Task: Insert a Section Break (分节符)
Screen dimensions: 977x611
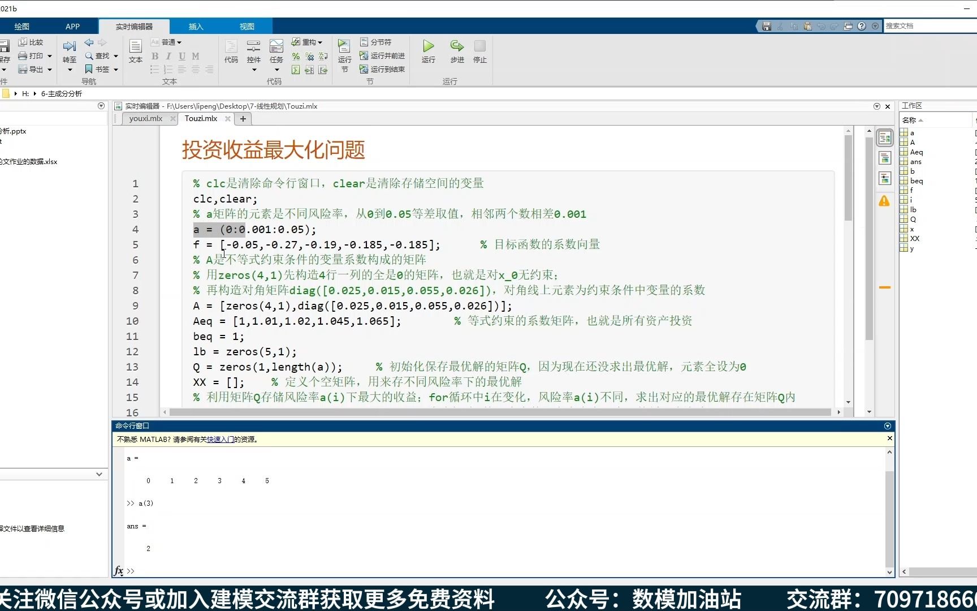Action: click(376, 42)
